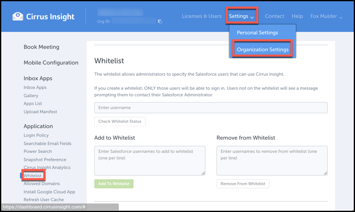Open Apps List in sidebar
Viewport: 355px width, 212px height.
(33, 103)
